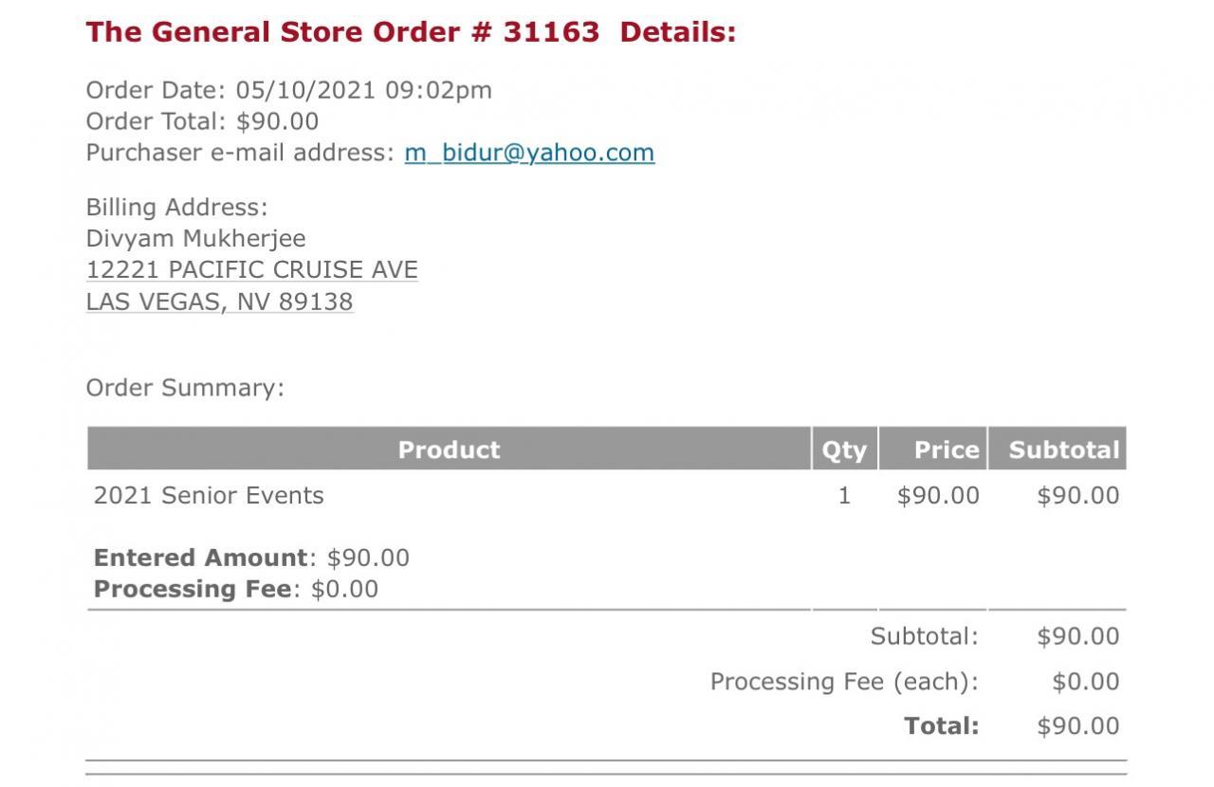1214x787 pixels.
Task: Click the Price column header
Action: point(946,449)
